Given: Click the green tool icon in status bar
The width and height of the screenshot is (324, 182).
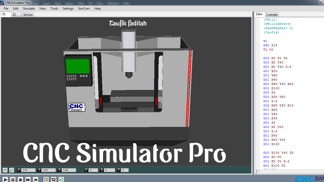Looking at the screenshot, I should (x=11, y=170).
